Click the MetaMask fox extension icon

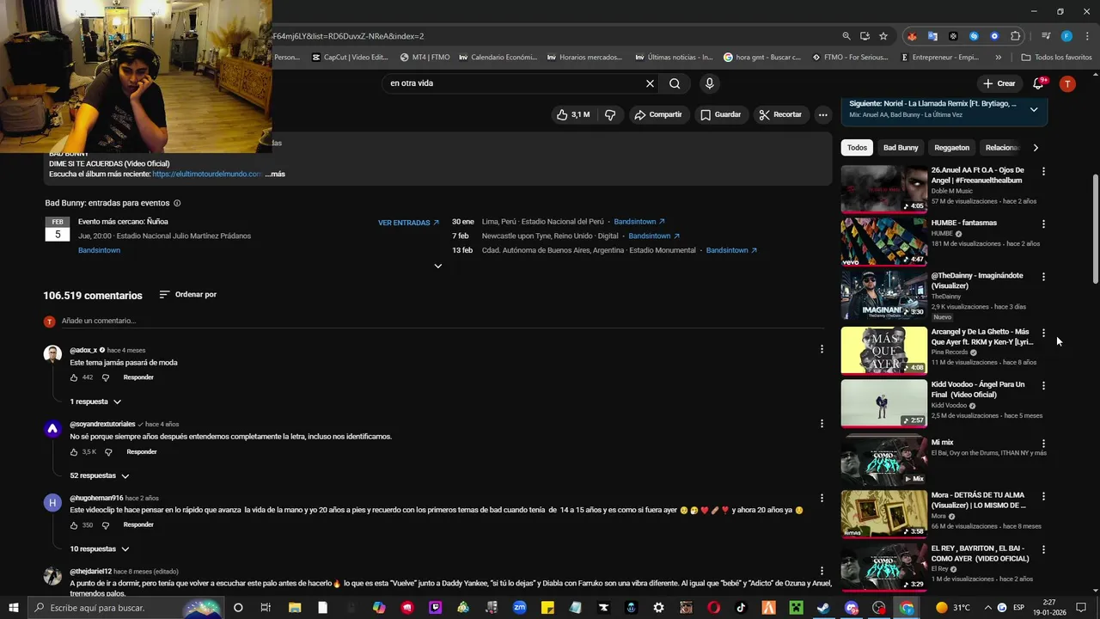(912, 36)
